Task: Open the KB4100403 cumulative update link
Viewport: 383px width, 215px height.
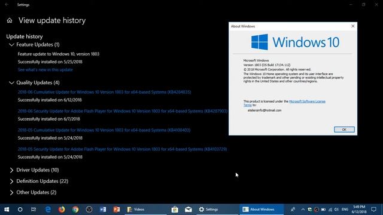Action: click(x=104, y=130)
